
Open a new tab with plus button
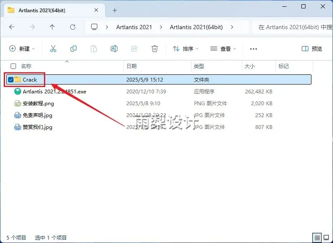[115, 10]
